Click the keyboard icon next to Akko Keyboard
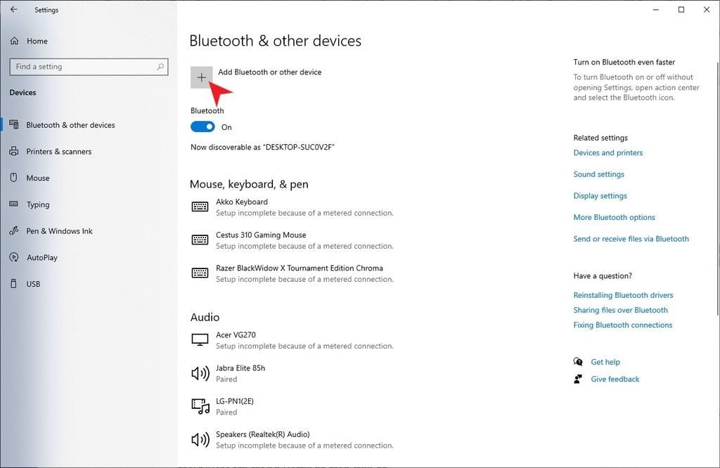The width and height of the screenshot is (720, 468). point(200,207)
